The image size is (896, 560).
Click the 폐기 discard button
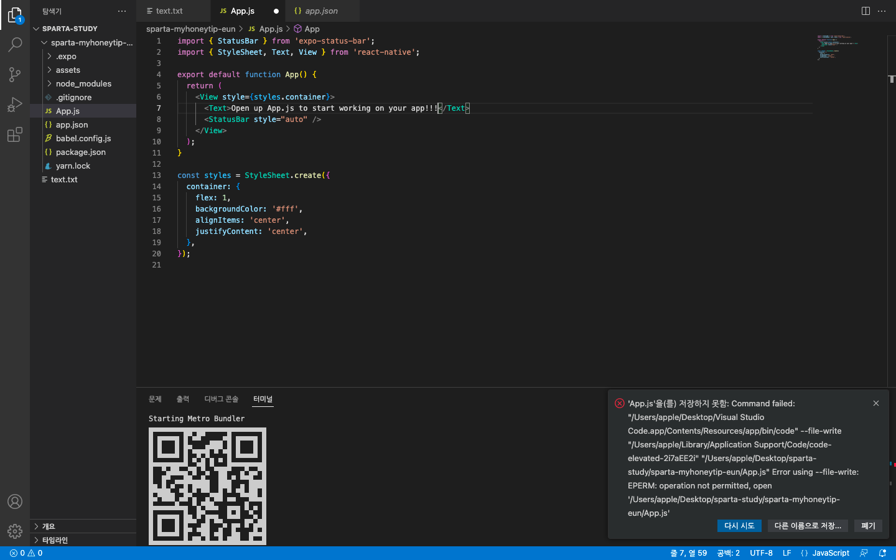pyautogui.click(x=868, y=526)
